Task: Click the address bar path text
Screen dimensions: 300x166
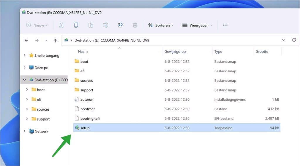Action: tap(112, 40)
